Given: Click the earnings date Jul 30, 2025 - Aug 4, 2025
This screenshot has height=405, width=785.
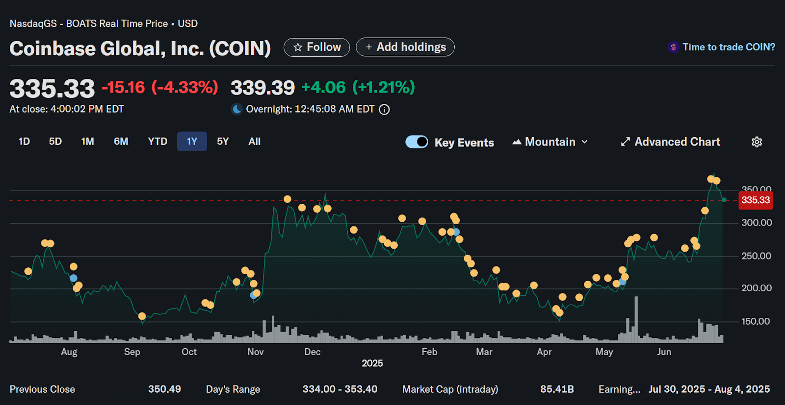Looking at the screenshot, I should pyautogui.click(x=709, y=389).
